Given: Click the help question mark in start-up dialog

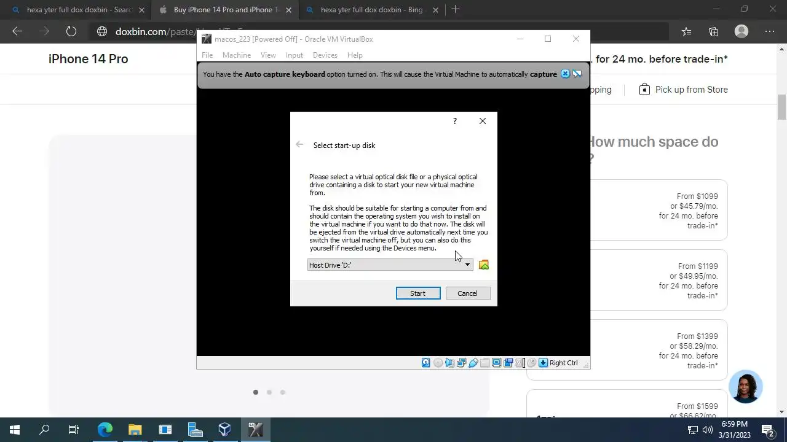Looking at the screenshot, I should (x=455, y=121).
